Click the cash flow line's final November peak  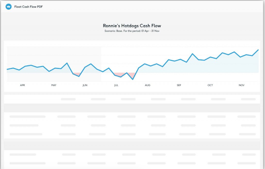(x=258, y=50)
